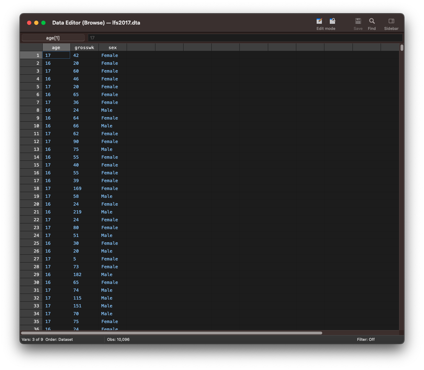The image size is (424, 370).
Task: Switch to Edit mode using the pencil icon
Action: (x=319, y=21)
